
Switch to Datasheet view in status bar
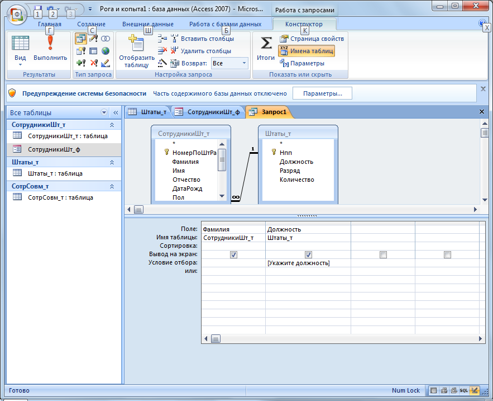[x=433, y=390]
